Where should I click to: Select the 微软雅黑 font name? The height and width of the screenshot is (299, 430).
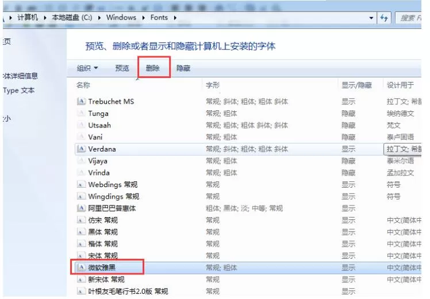102,267
